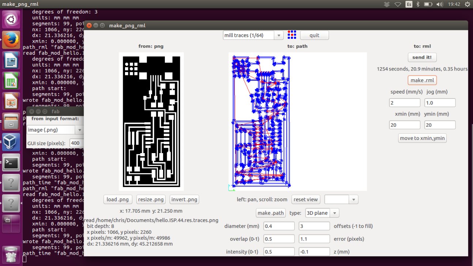Open the Dropbox indicator in the top bar
The image size is (473, 266).
tap(387, 4)
